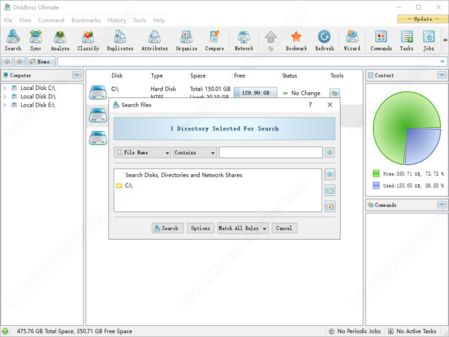Viewport: 449px width, 337px height.
Task: Open the File menu
Action: pyautogui.click(x=8, y=21)
